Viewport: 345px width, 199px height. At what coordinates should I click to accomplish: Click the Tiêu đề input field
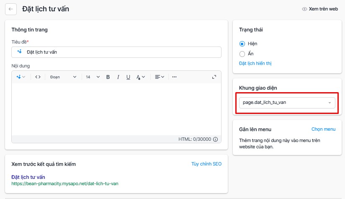(x=116, y=52)
